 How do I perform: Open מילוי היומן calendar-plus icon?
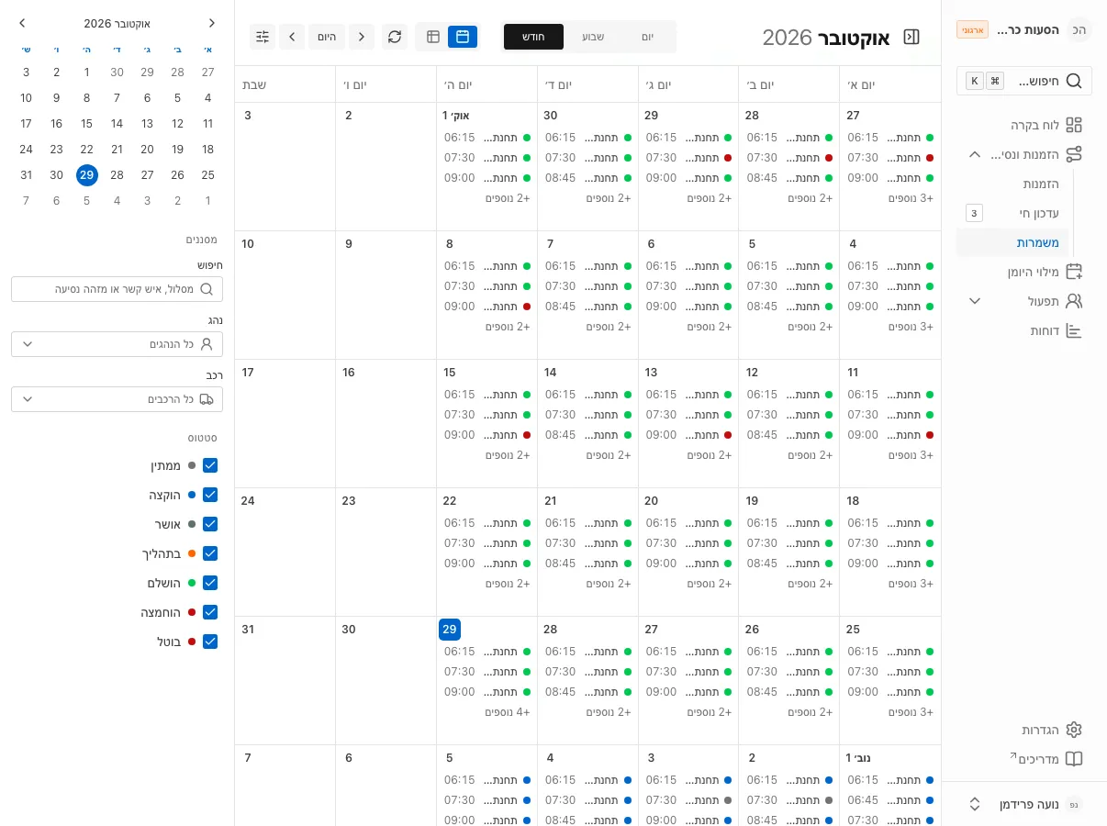point(1073,272)
